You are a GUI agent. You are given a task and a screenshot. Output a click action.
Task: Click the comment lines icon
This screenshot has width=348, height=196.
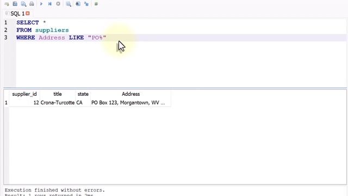[x=96, y=4]
